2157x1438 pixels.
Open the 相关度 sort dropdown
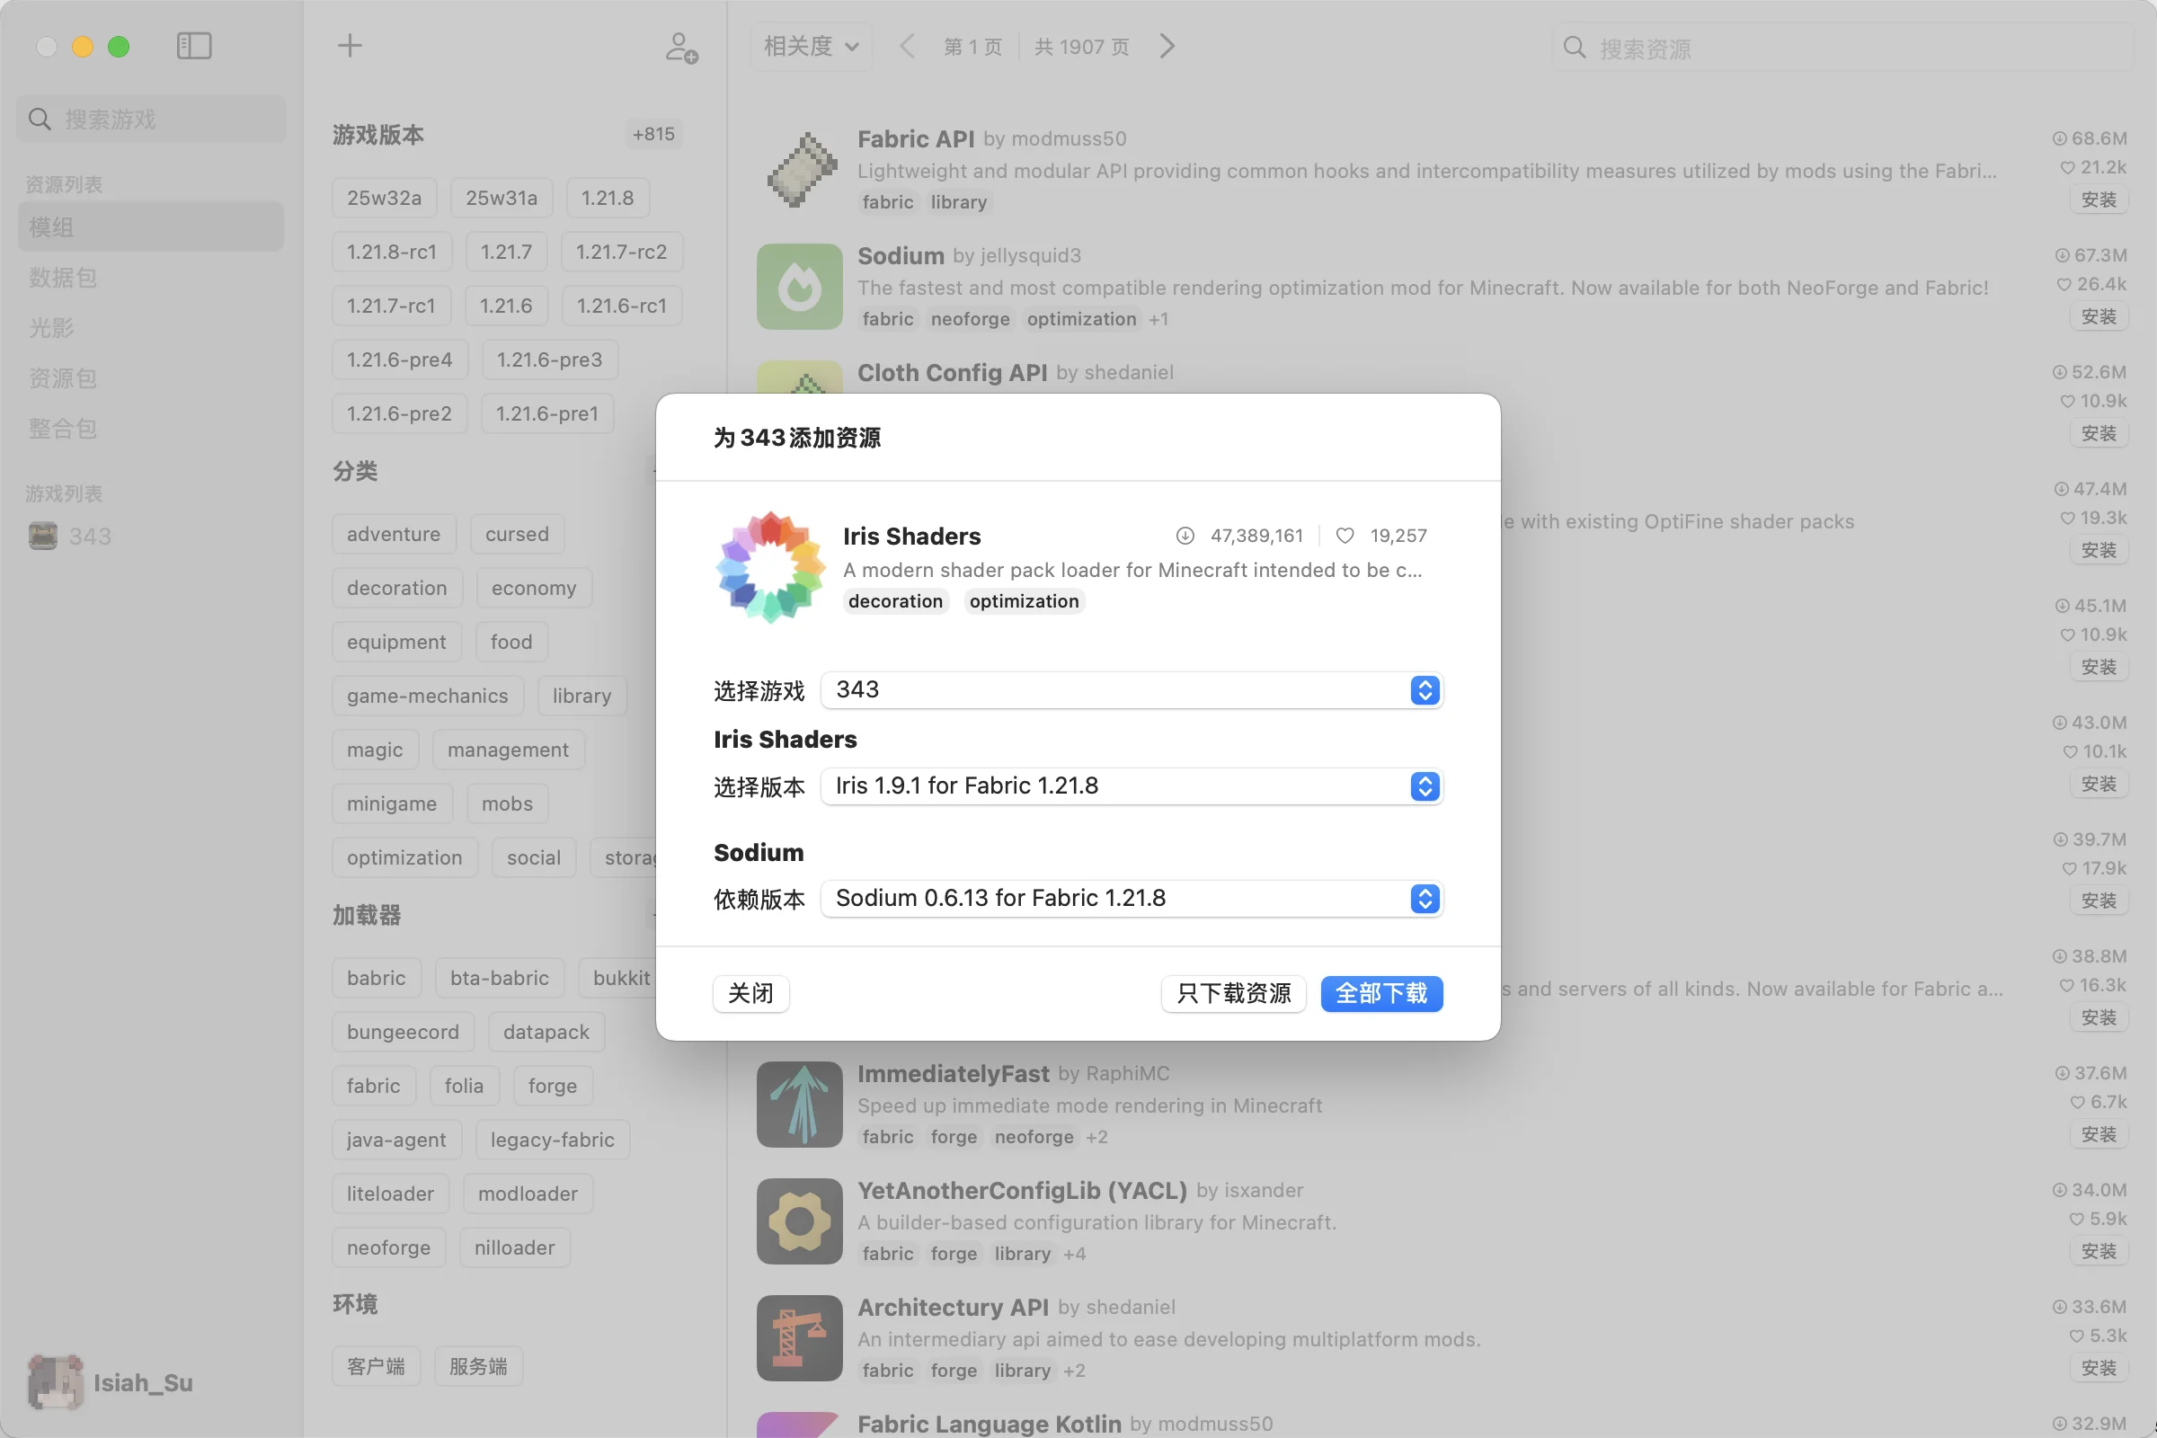tap(811, 46)
